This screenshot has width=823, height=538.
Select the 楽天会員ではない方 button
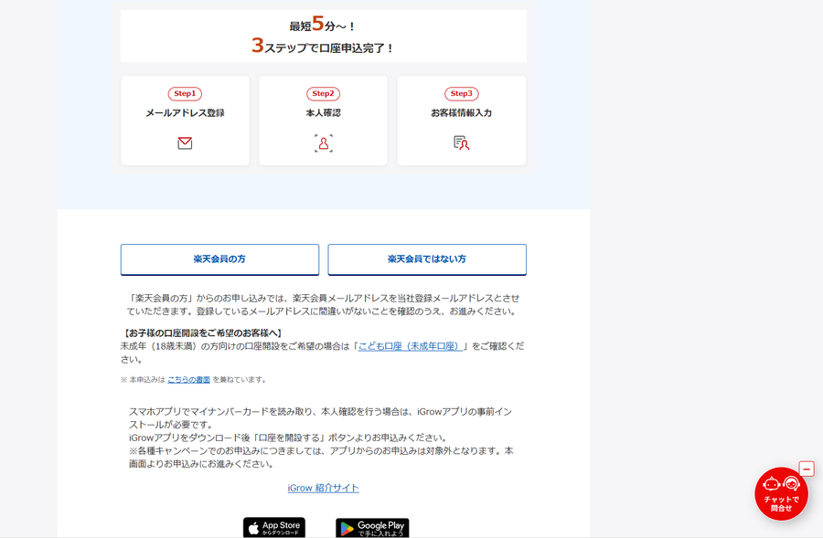(427, 259)
